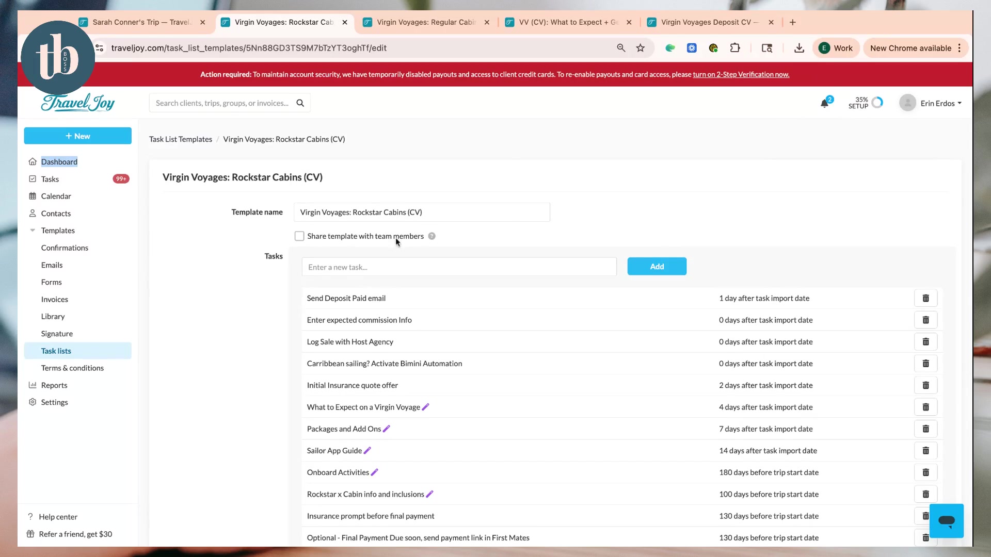Edit pencil icon for Packages and Add Ons
The image size is (991, 557).
pos(387,429)
